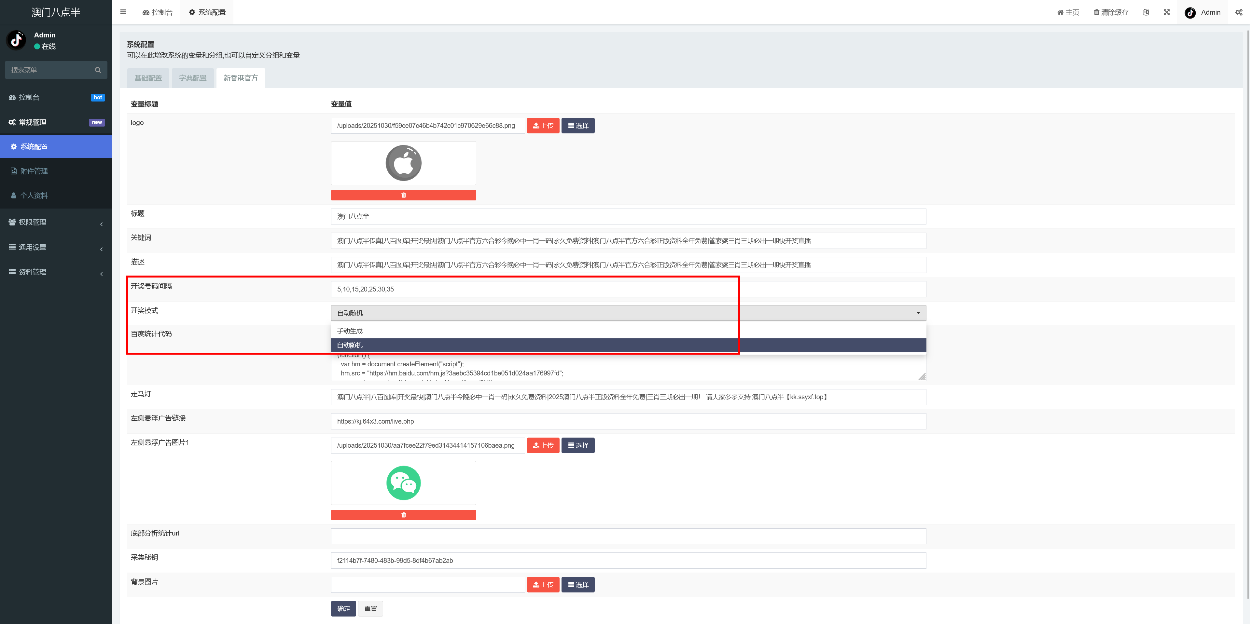This screenshot has height=624, width=1250.
Task: Switch to the 字典配置 tab
Action: point(193,78)
